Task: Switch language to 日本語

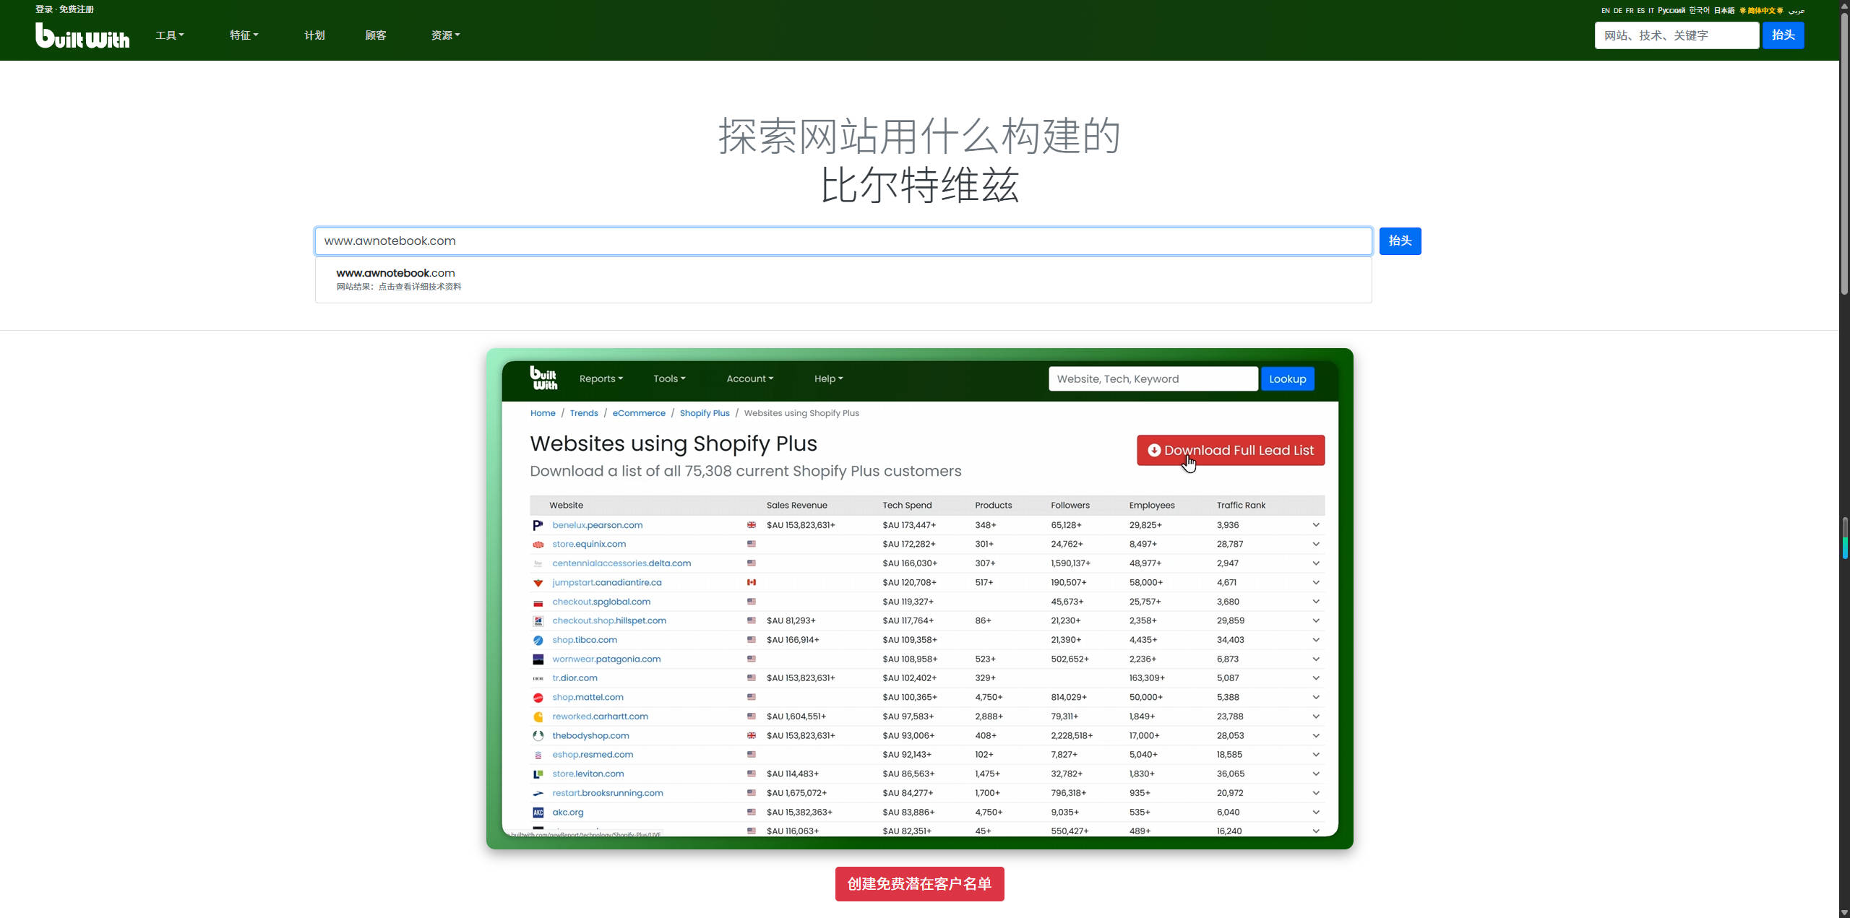Action: click(1724, 11)
